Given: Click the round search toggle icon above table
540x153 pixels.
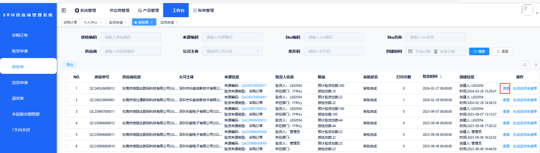Looking at the screenshot, I should pos(525,65).
